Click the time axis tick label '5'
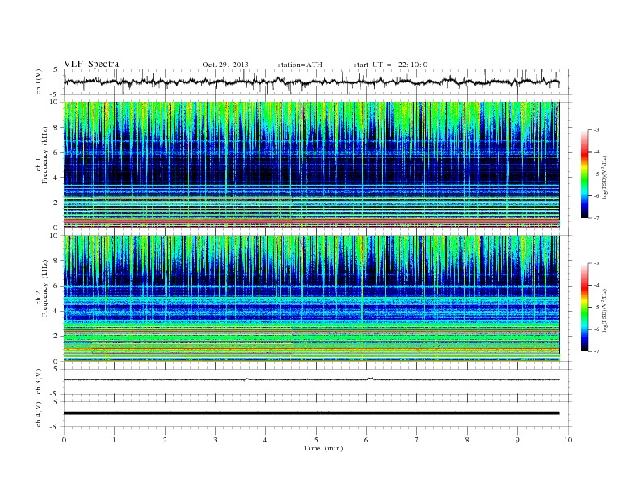 pos(316,440)
